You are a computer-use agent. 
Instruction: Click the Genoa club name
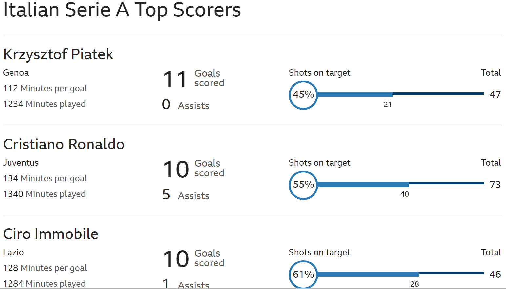pyautogui.click(x=16, y=73)
